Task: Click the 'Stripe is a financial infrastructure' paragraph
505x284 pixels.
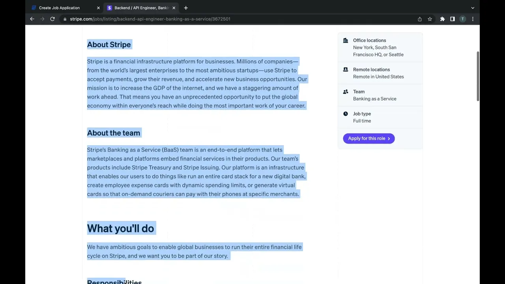Action: (197, 84)
